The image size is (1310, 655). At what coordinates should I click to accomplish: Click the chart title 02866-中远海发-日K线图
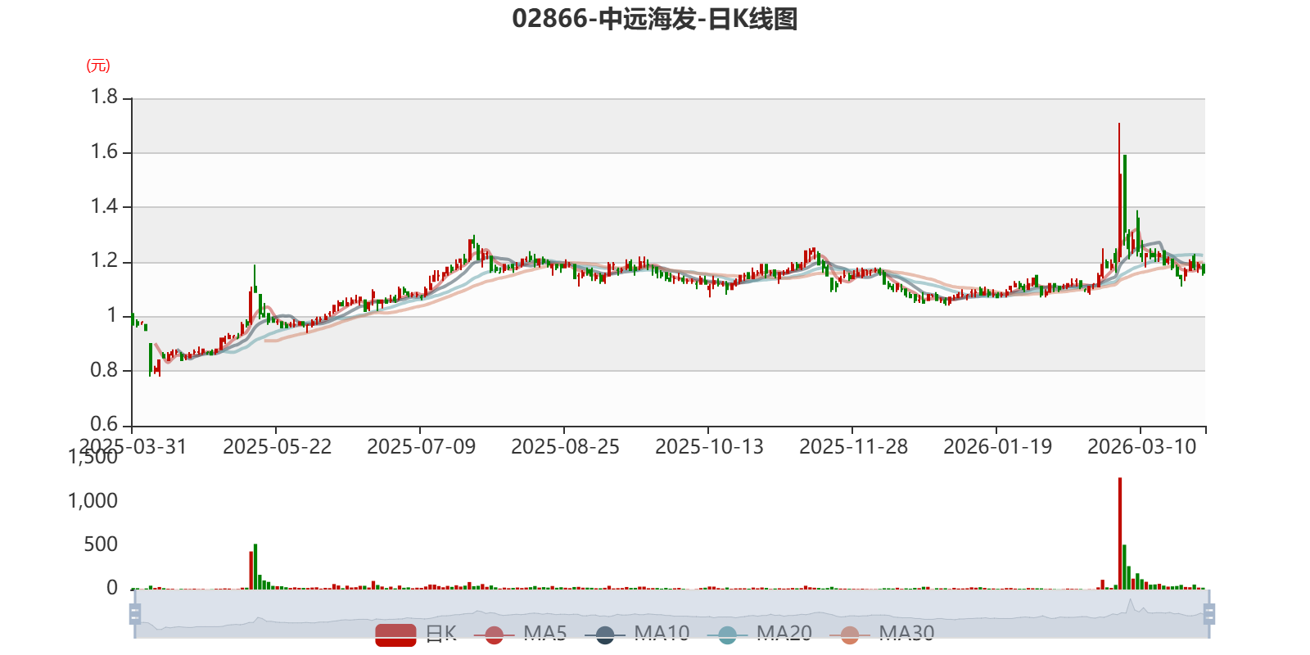(655, 18)
